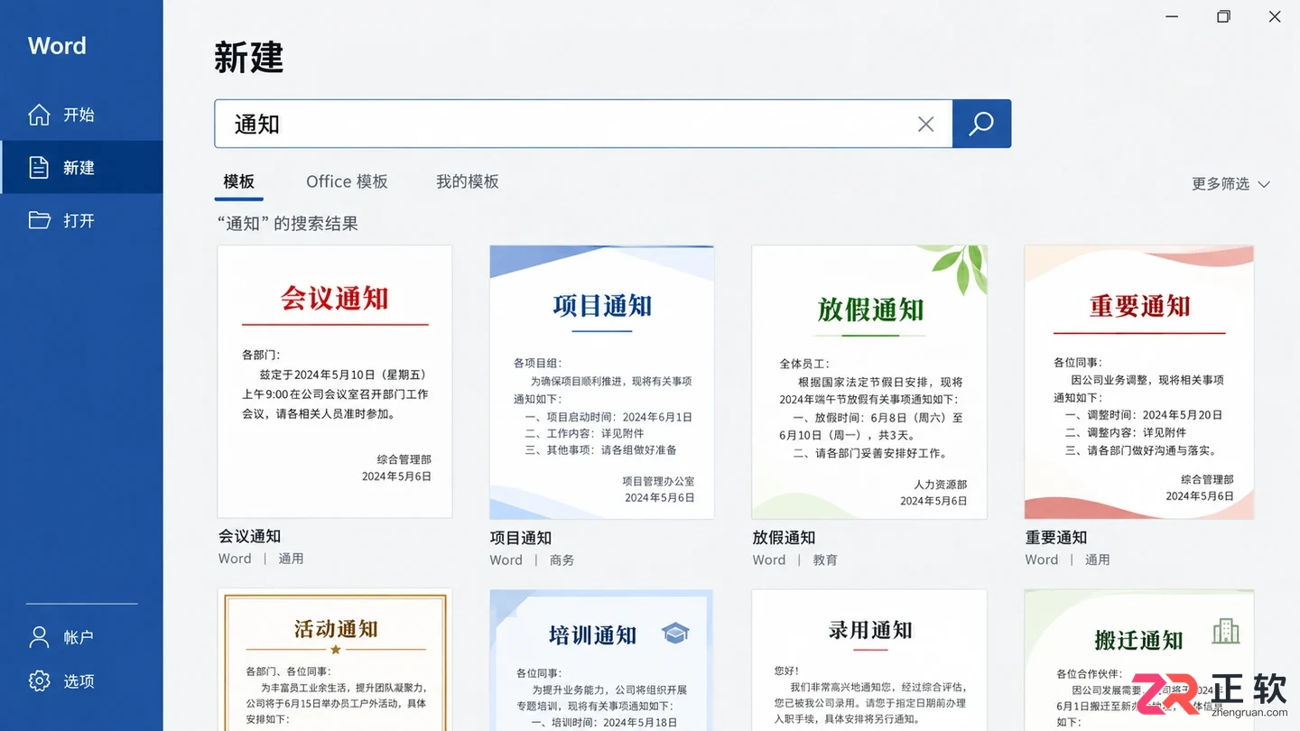Open the 录用通知 template thumbnail
Viewport: 1300px width, 731px height.
(869, 660)
